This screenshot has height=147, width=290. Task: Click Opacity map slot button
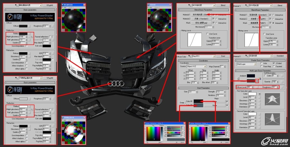(282, 82)
